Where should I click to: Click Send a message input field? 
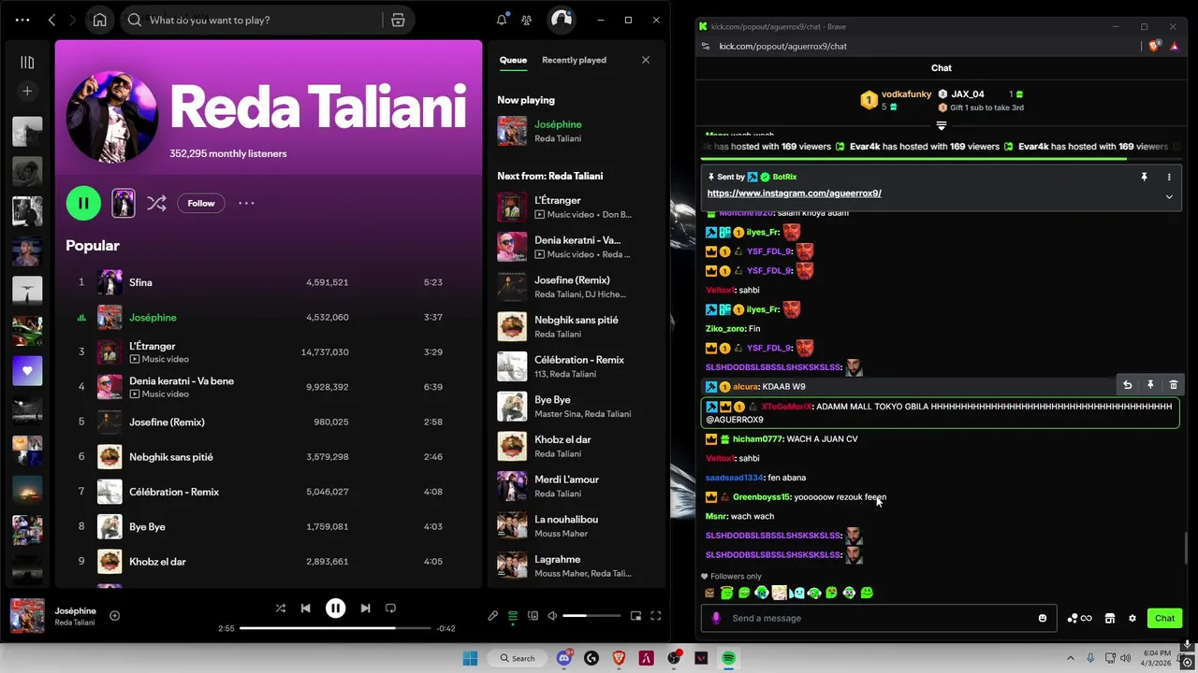point(879,618)
